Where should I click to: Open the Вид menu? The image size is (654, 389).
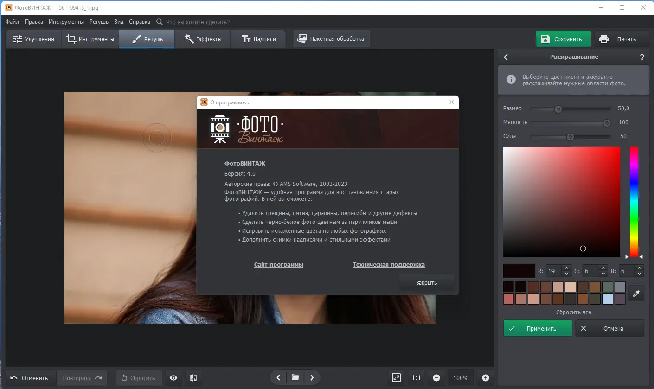point(119,22)
